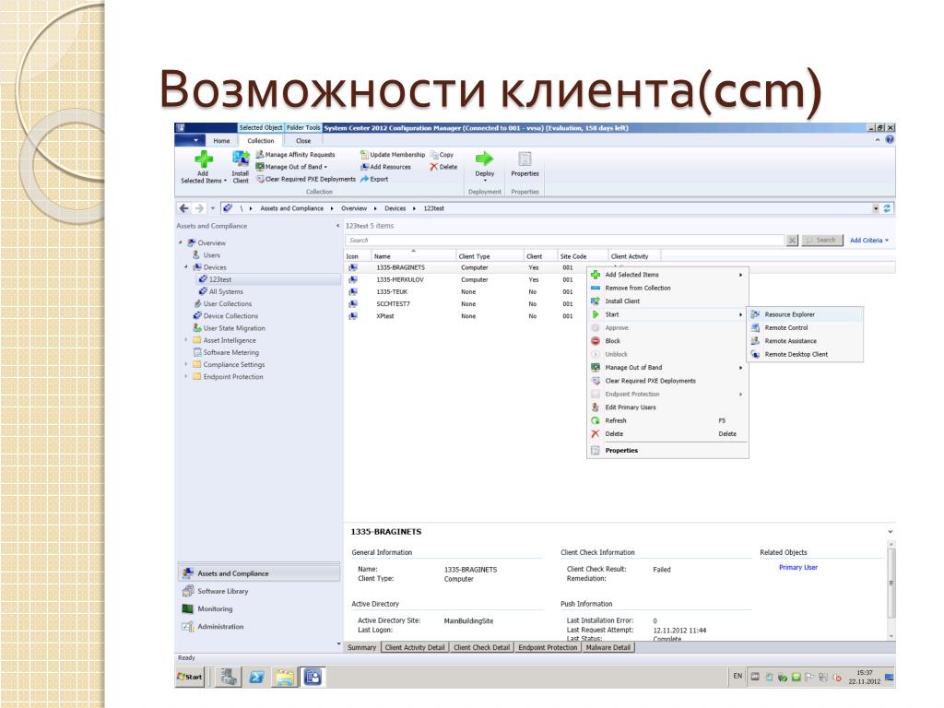Collapse the navigation pane arrow
The image size is (944, 708).
tap(337, 226)
